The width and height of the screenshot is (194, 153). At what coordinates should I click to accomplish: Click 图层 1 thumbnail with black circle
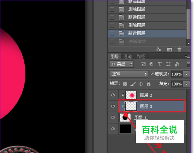pos(125,117)
